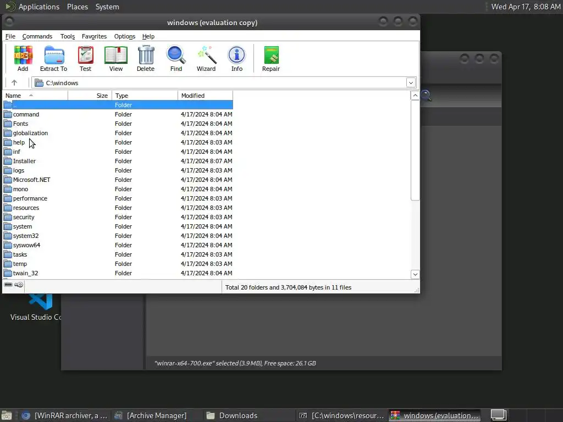Expand the address bar path dropdown

point(411,83)
